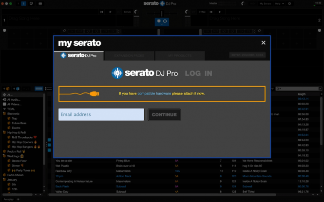Open the Future Bass subcrate

coord(19,123)
